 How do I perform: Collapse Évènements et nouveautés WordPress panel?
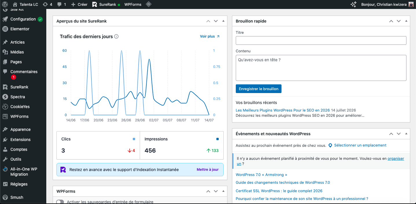(406, 134)
